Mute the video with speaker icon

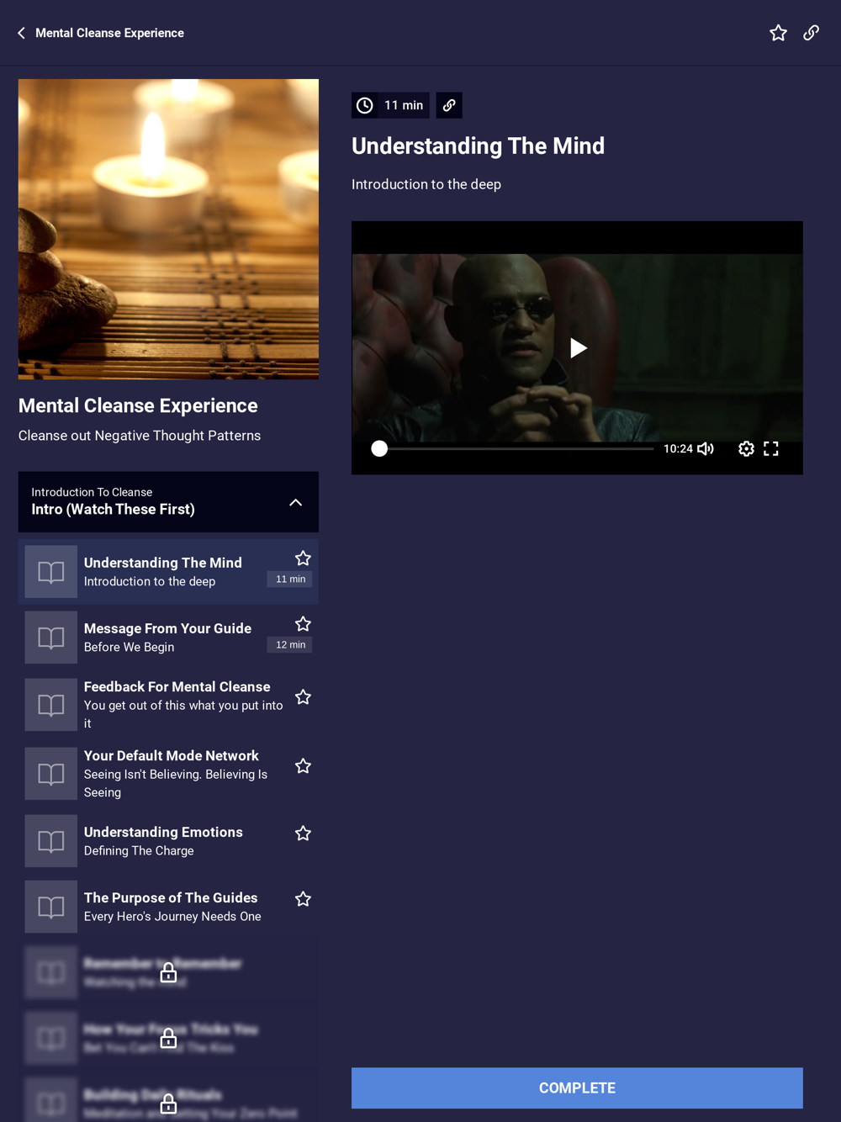click(706, 449)
